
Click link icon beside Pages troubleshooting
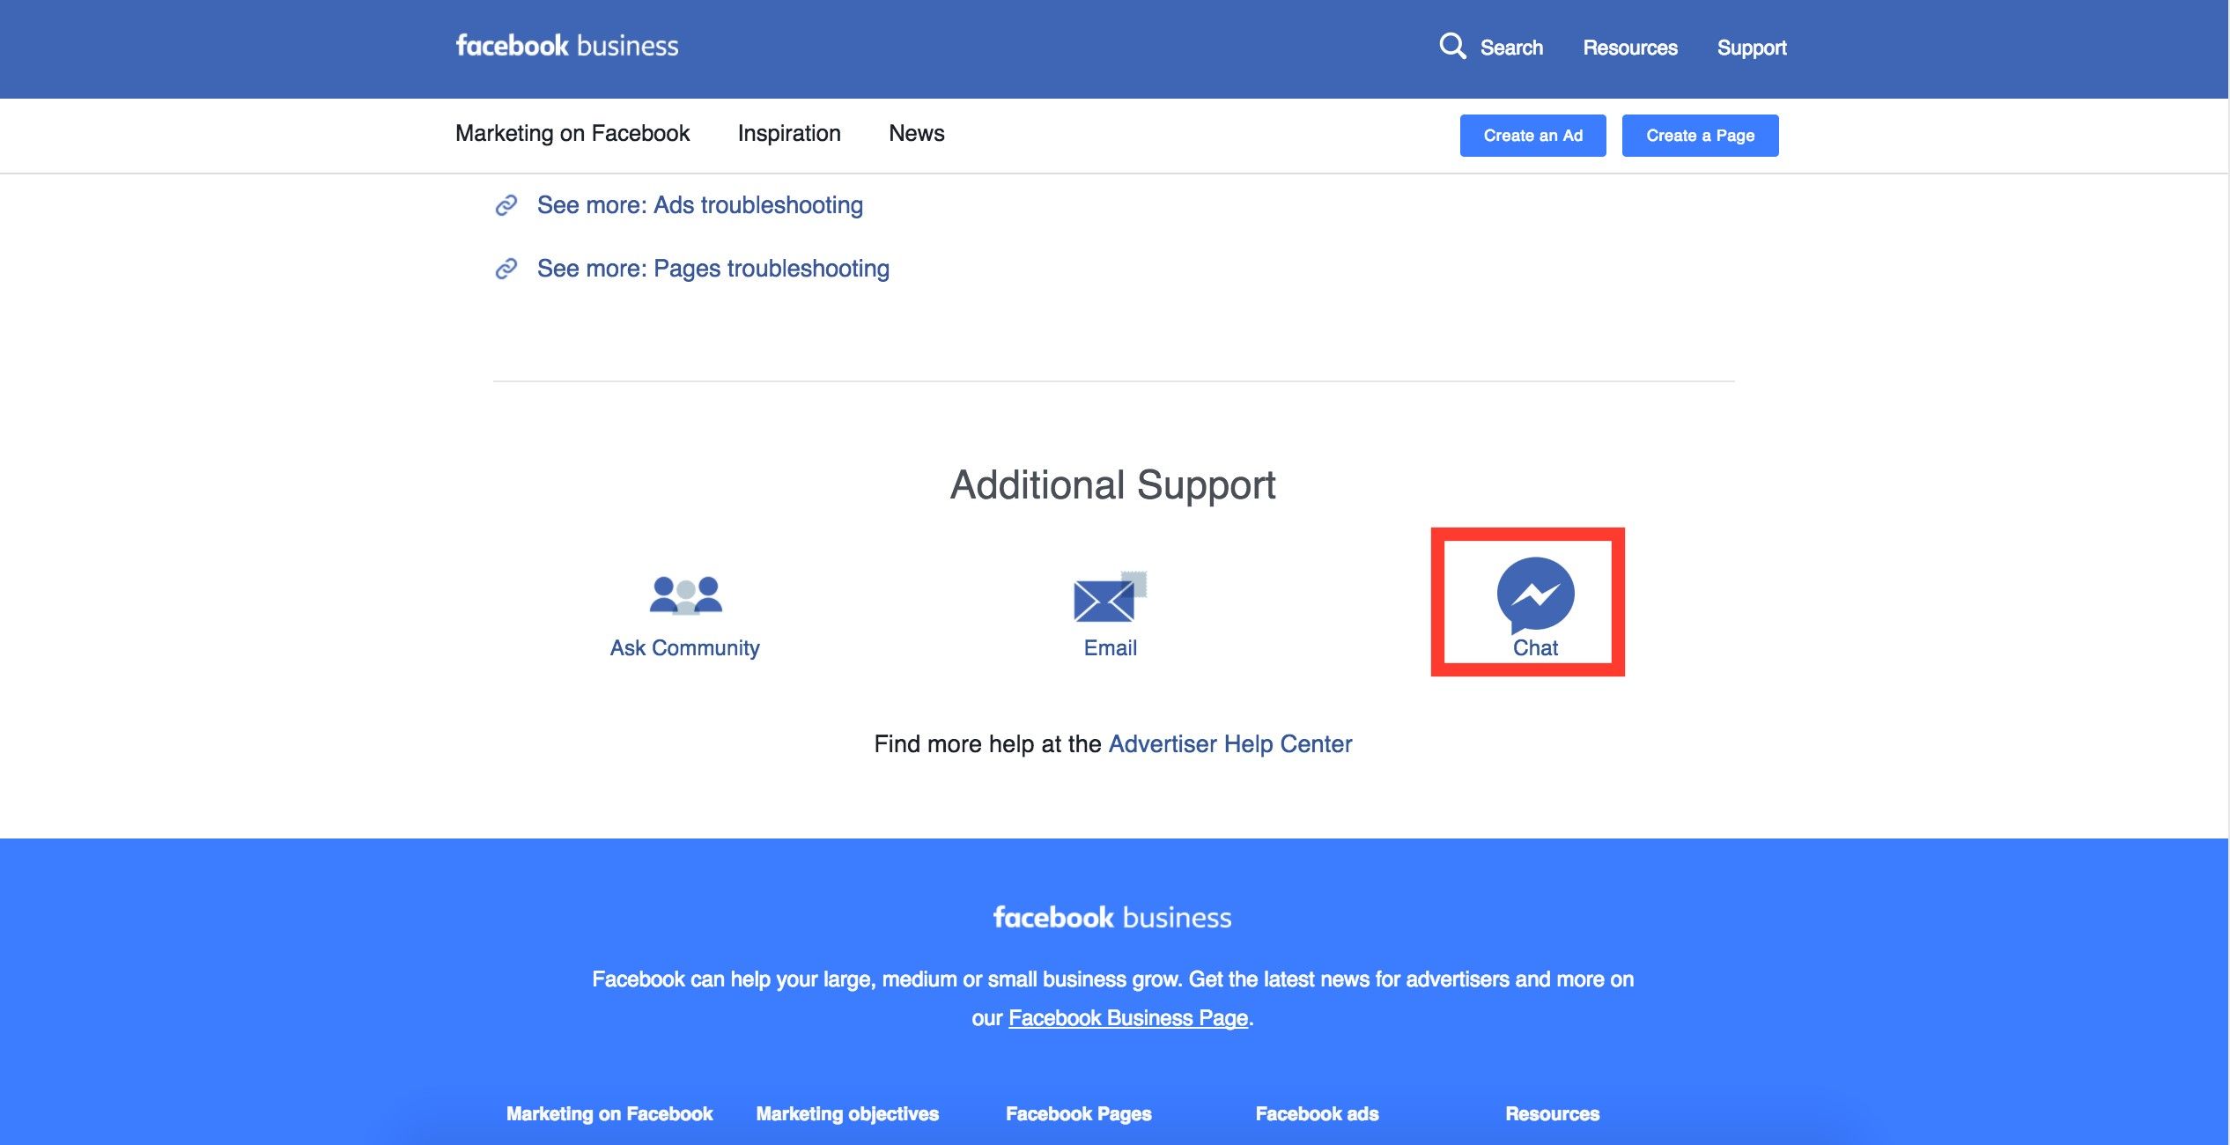coord(506,269)
